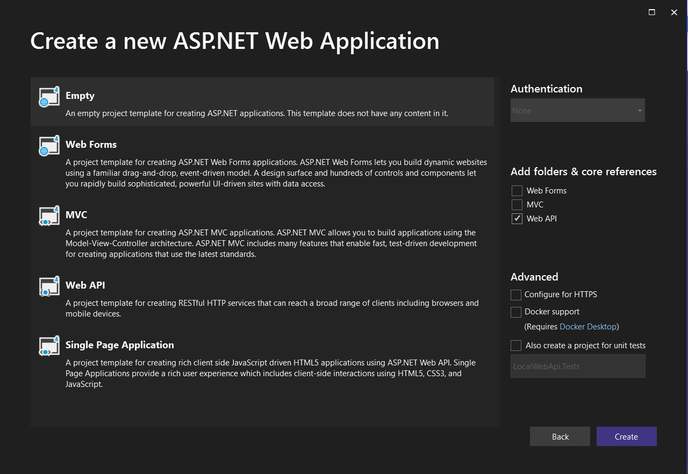Turn on Docker support checkbox
Viewport: 688px width, 474px height.
(516, 312)
